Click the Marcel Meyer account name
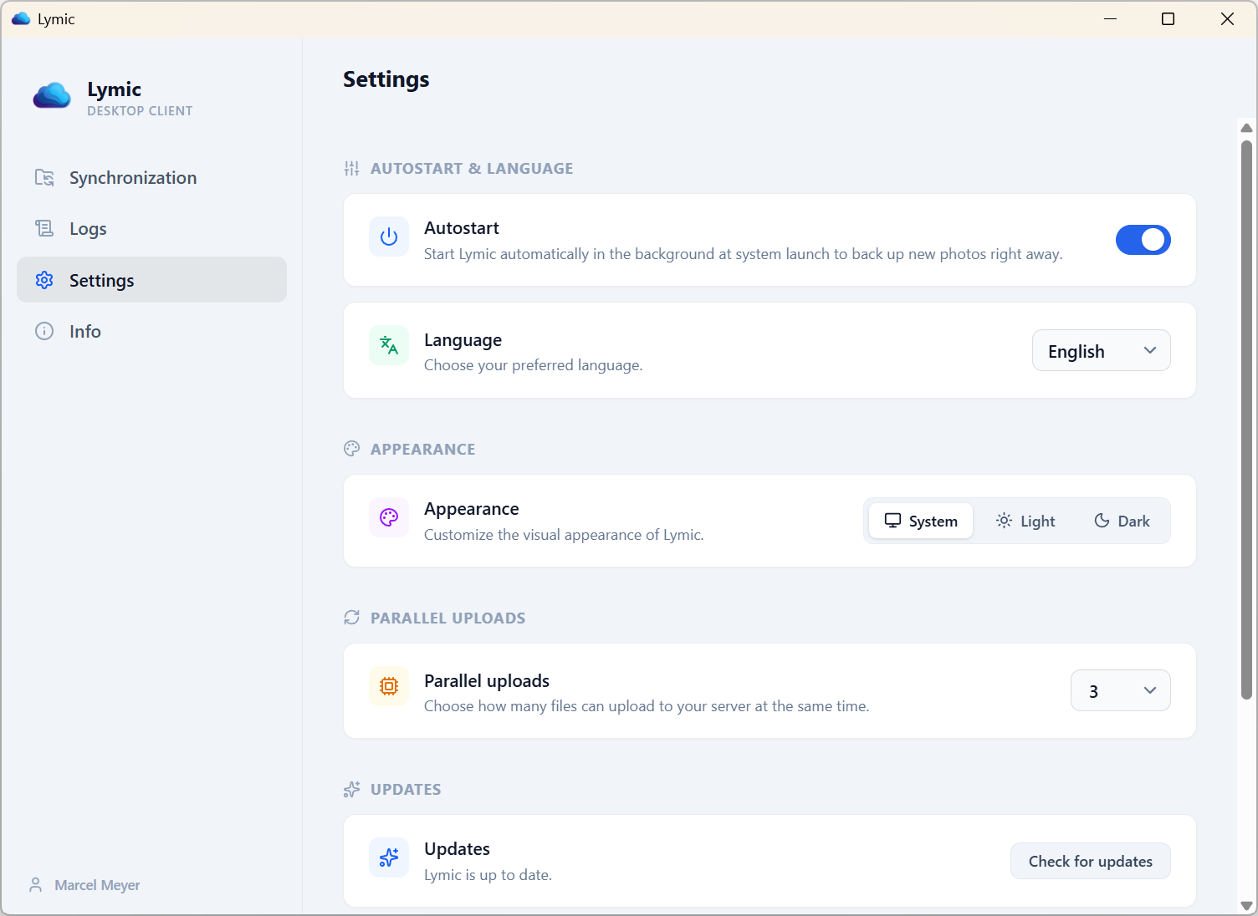 point(97,885)
